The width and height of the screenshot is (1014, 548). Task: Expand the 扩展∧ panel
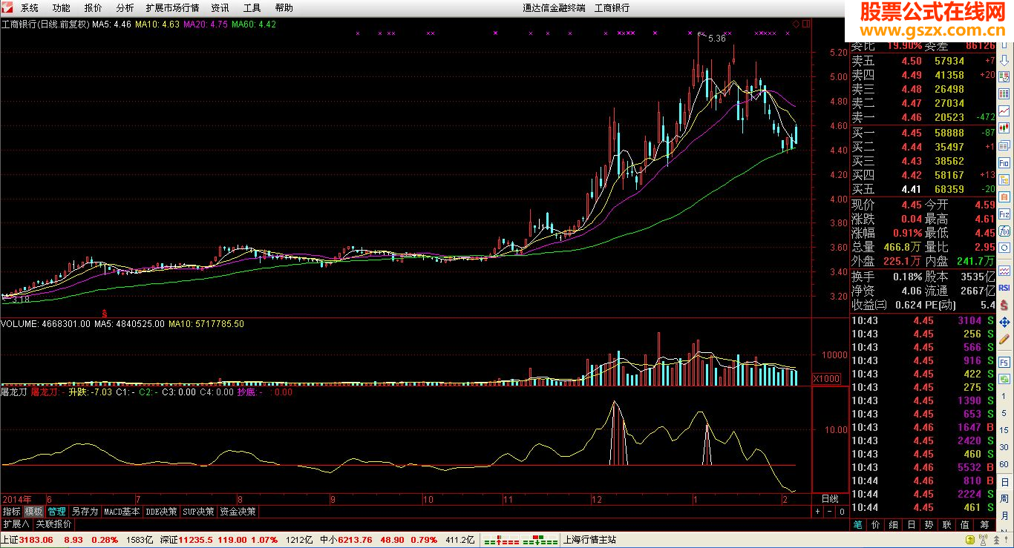[x=16, y=524]
